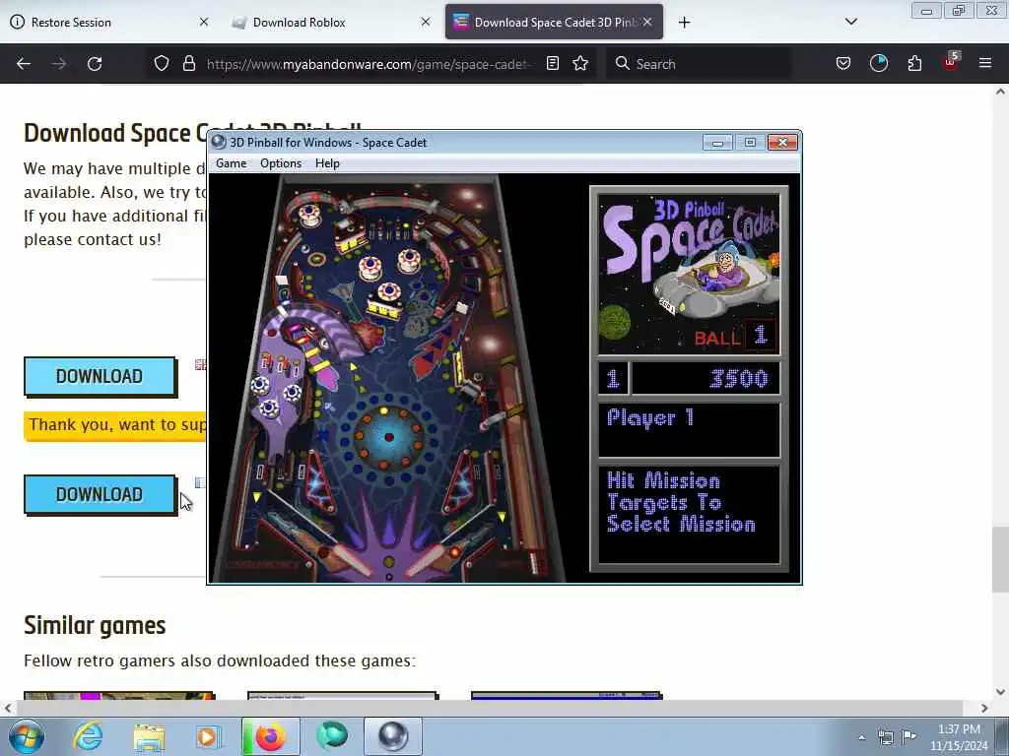Go back with the browser back arrow
1009x756 pixels.
[x=24, y=64]
